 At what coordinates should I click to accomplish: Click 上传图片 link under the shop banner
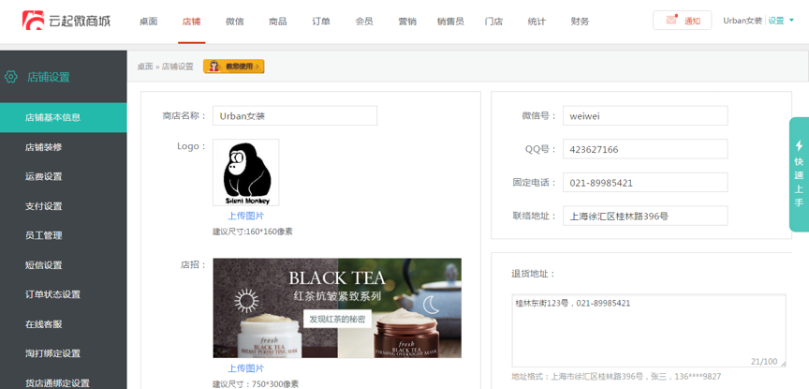(x=245, y=368)
